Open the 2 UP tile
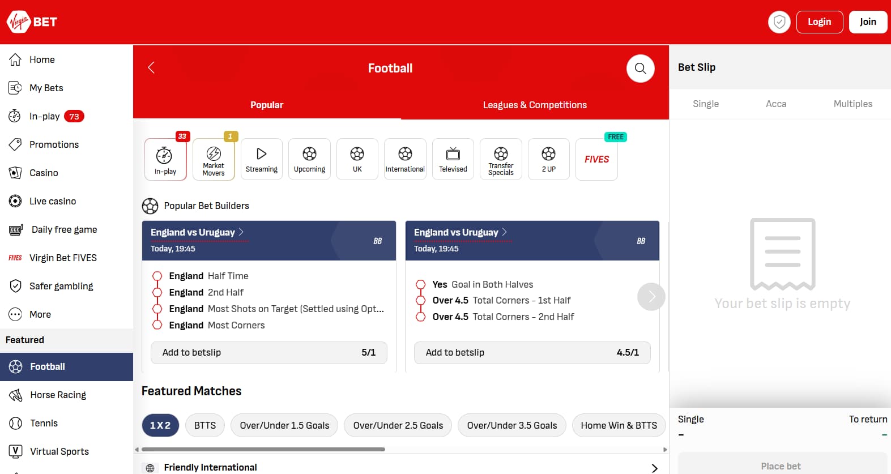Image resolution: width=891 pixels, height=474 pixels. coord(549,159)
